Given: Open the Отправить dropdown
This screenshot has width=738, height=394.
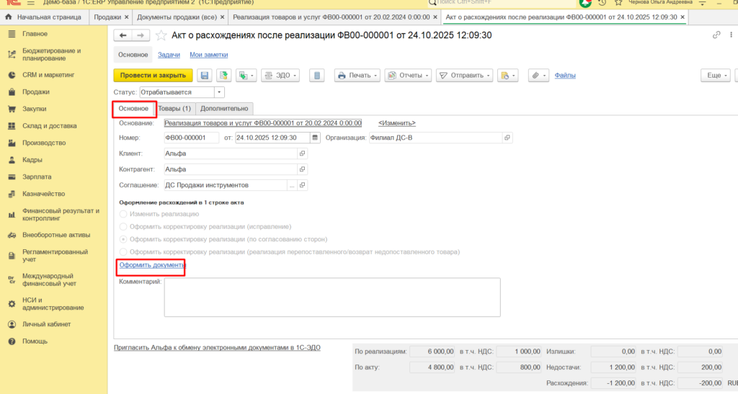Looking at the screenshot, I should pos(465,75).
